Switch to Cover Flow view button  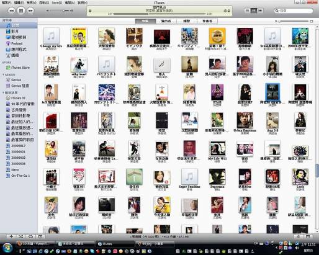coord(260,11)
